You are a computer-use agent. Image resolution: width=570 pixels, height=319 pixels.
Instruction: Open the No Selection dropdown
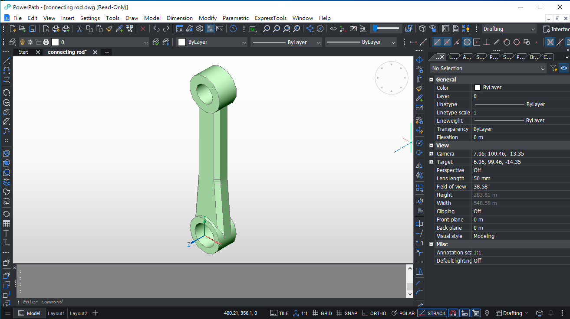click(x=488, y=68)
